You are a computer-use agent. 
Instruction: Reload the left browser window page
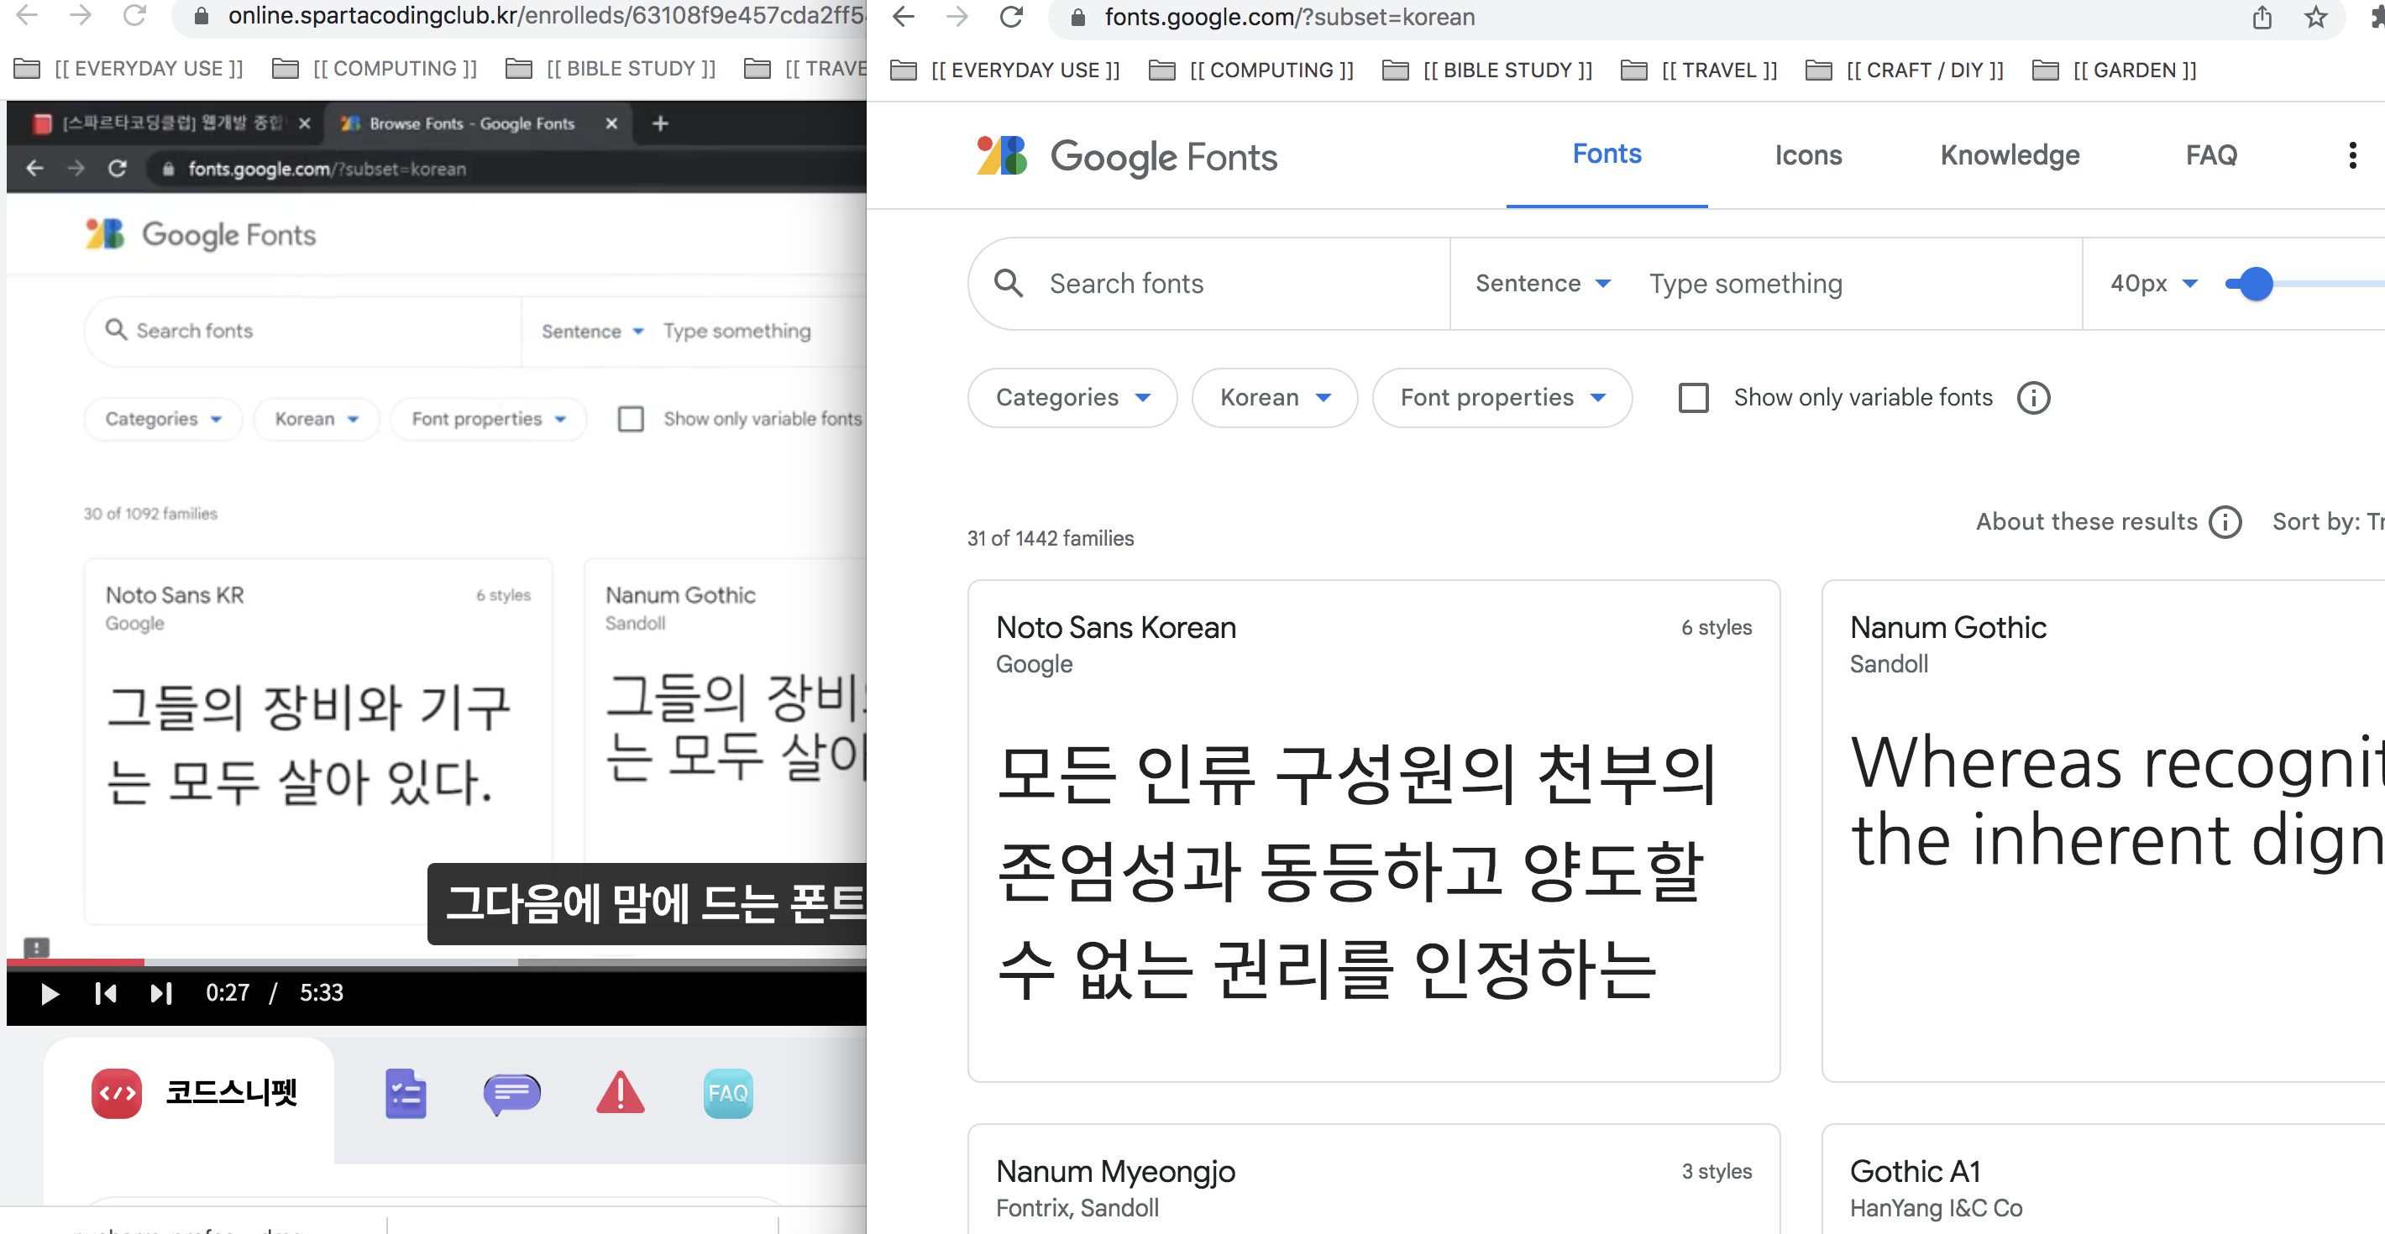[x=135, y=14]
